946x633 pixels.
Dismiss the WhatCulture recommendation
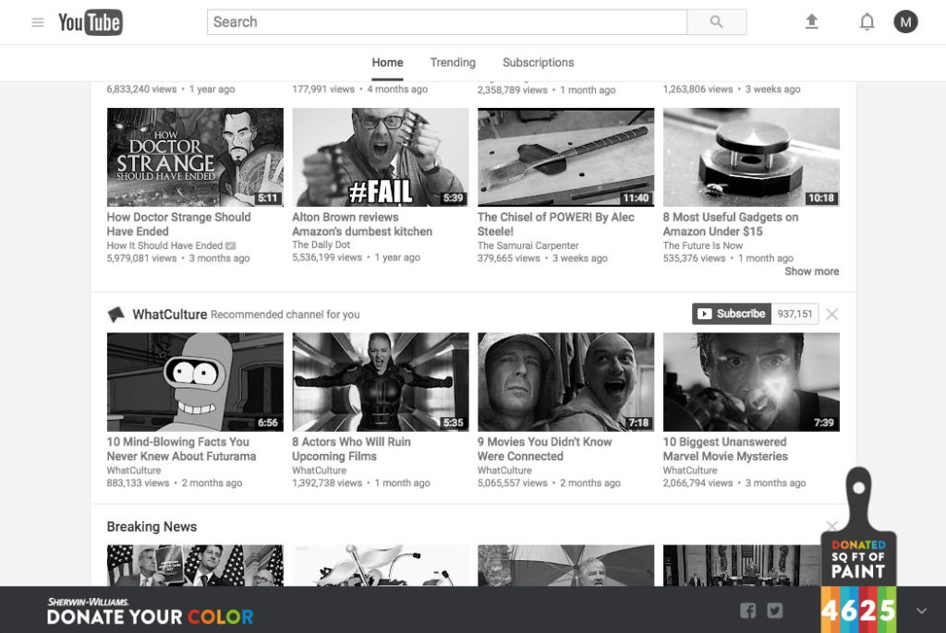pos(832,315)
